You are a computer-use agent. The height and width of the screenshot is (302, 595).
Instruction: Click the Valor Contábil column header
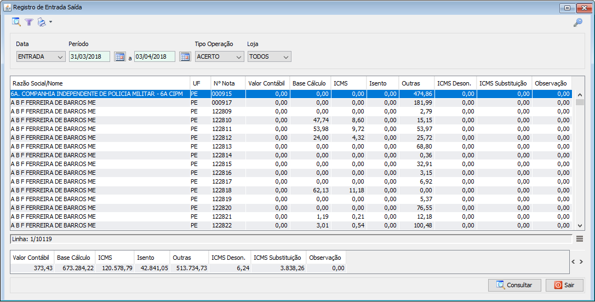267,83
